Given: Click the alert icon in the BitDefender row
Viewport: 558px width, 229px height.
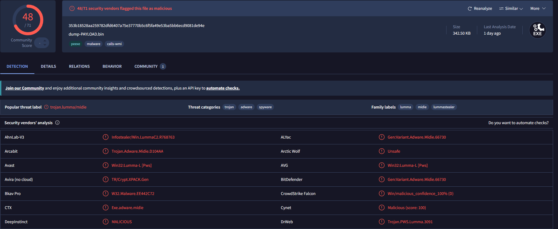Looking at the screenshot, I should click(x=382, y=179).
